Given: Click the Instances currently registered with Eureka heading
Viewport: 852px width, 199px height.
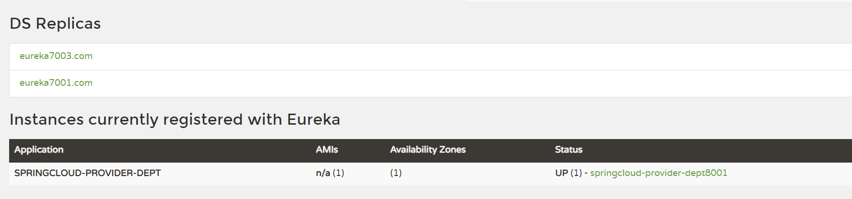Looking at the screenshot, I should click(175, 119).
